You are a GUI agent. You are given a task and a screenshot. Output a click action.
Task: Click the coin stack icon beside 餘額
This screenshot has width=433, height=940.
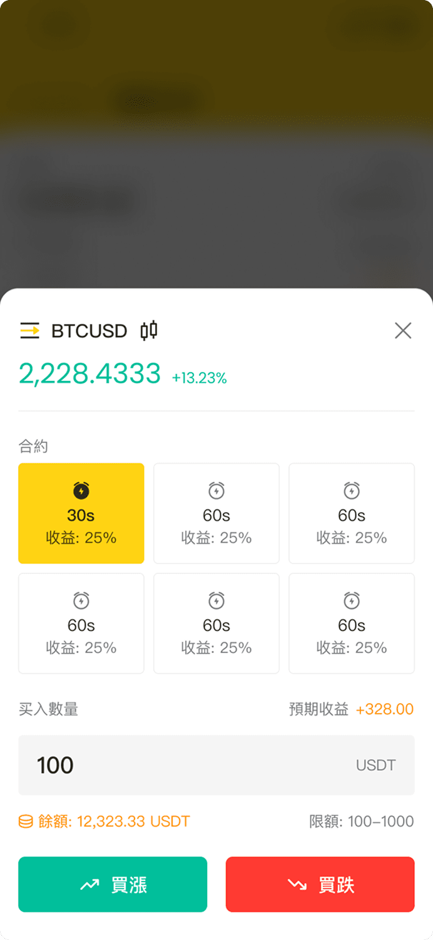coord(26,822)
